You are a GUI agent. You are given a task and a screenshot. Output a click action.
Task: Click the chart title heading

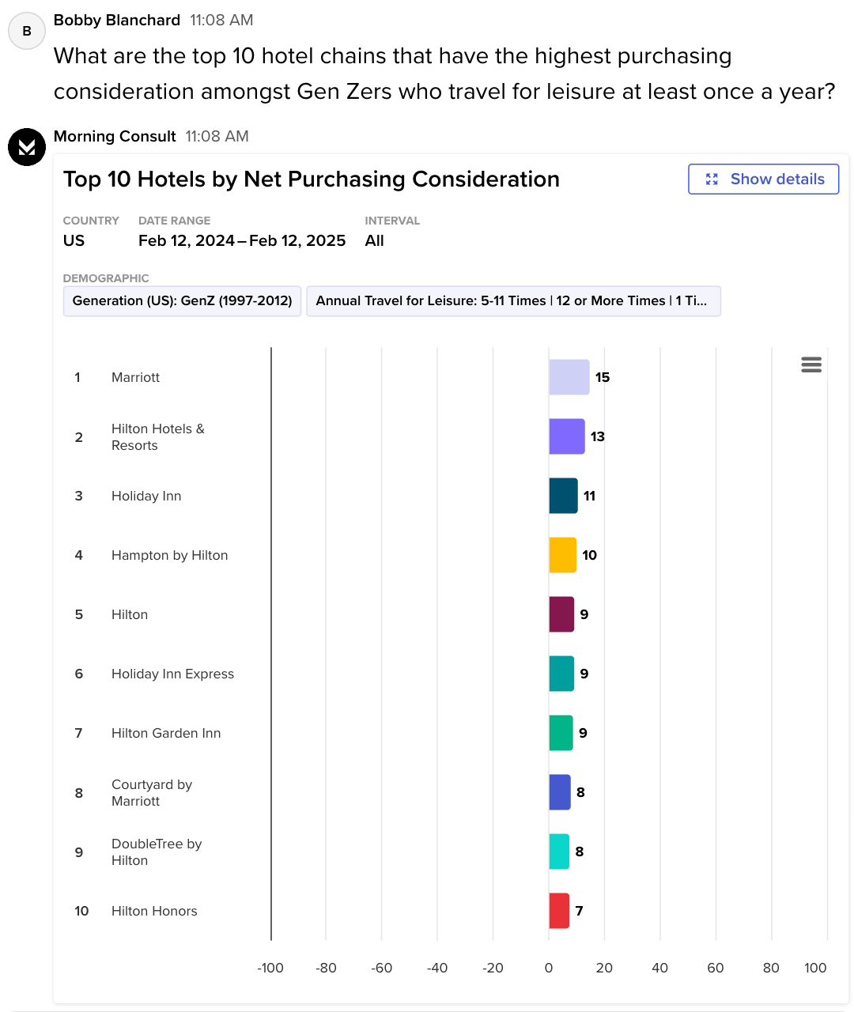pos(311,179)
